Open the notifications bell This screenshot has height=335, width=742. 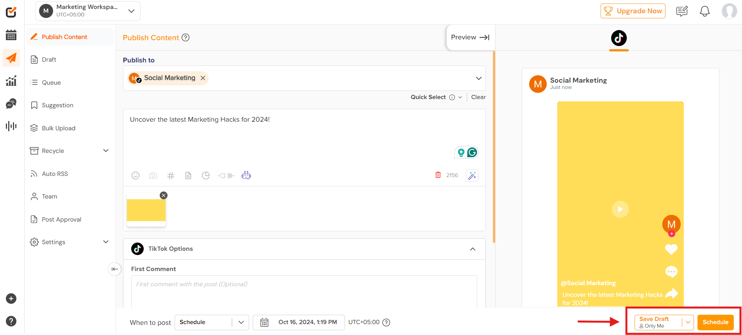705,11
